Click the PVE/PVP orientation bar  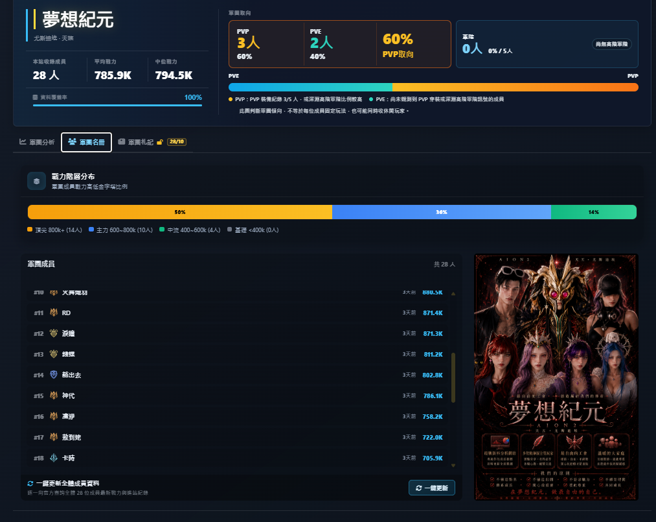pos(433,87)
